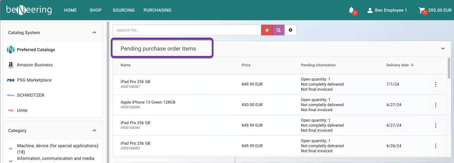
Task: Click in the search for... field
Action: [186, 30]
